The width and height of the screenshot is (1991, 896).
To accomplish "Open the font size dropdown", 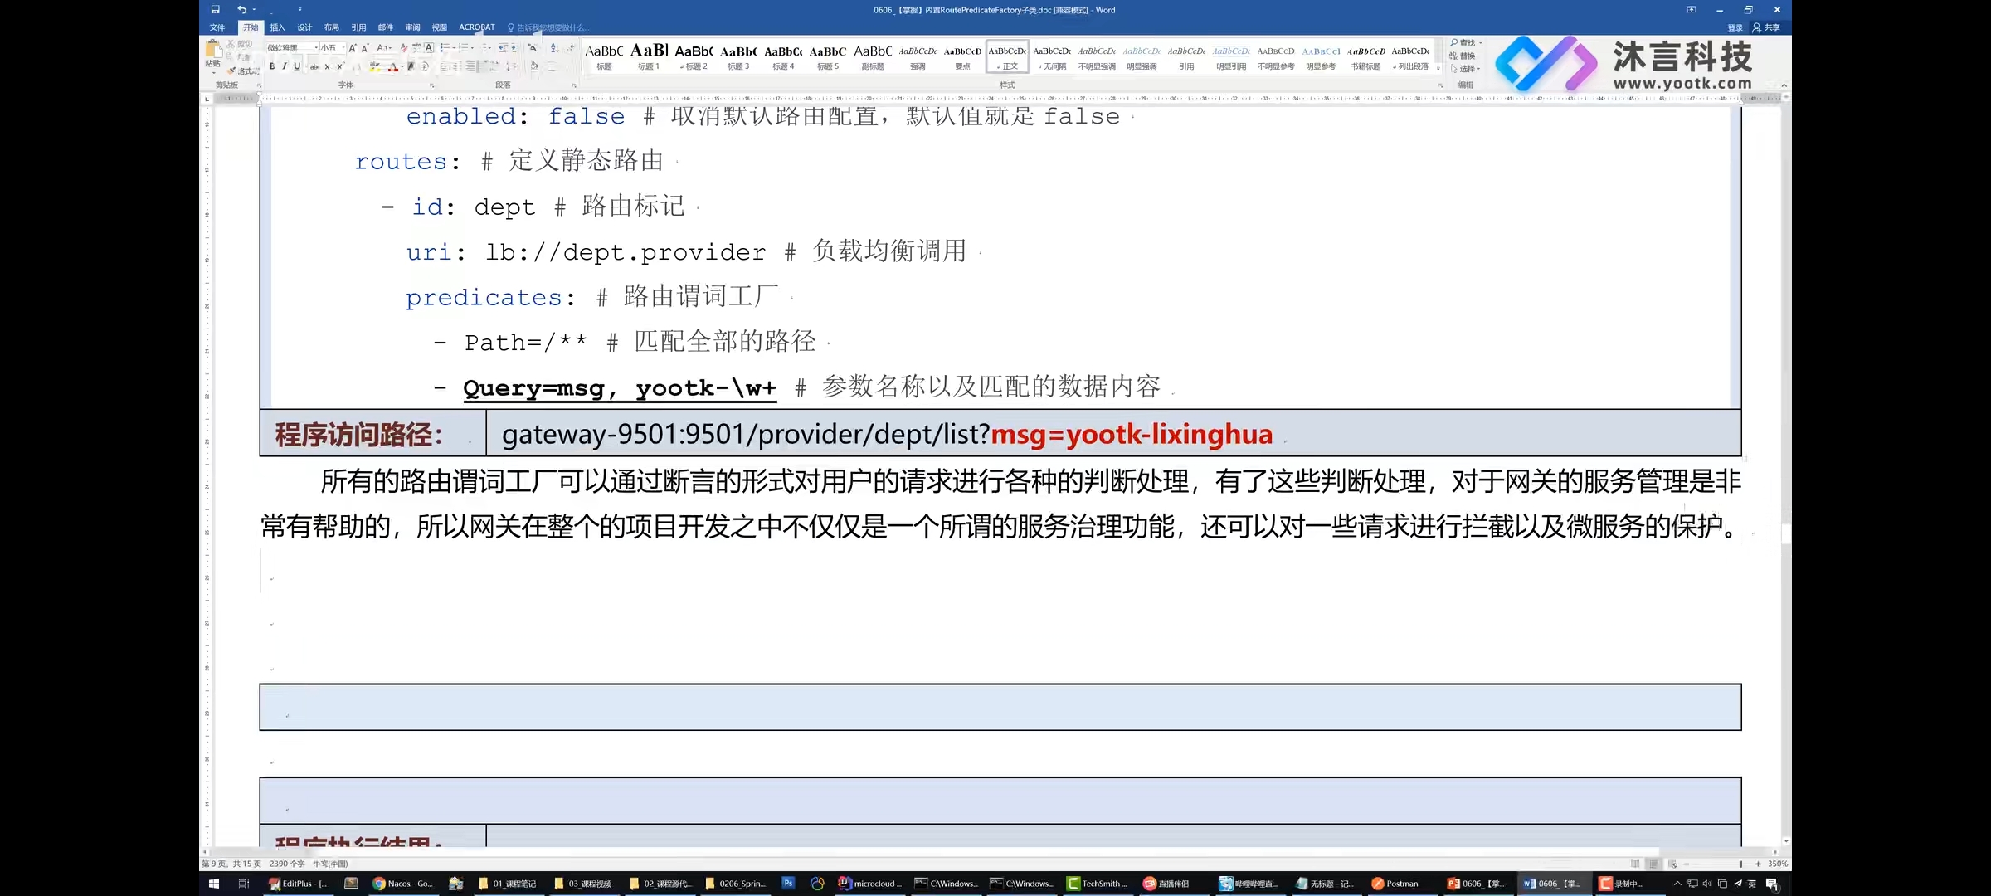I will point(343,48).
